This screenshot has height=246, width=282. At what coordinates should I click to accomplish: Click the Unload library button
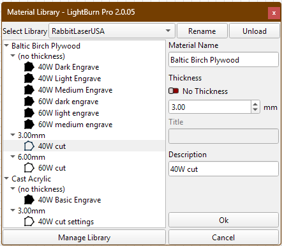click(x=255, y=31)
